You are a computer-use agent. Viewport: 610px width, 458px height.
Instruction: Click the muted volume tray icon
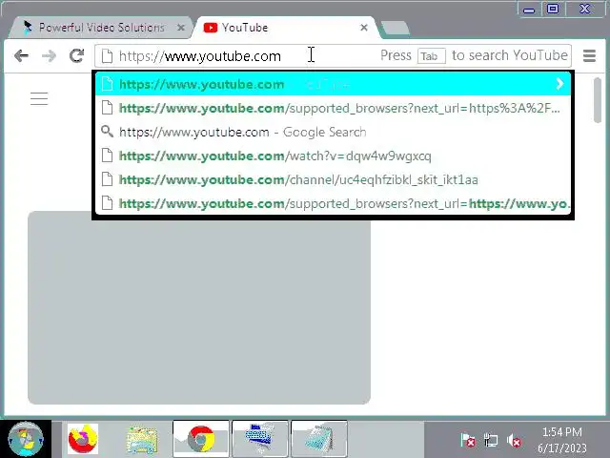point(514,441)
